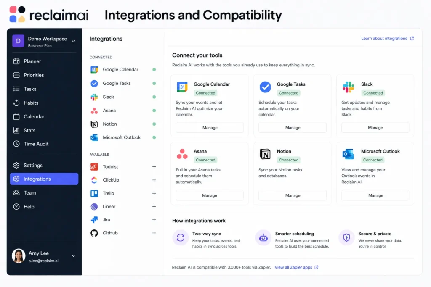Expand the Demo Workspace switcher chevron
This screenshot has height=287, width=431.
coord(73,42)
